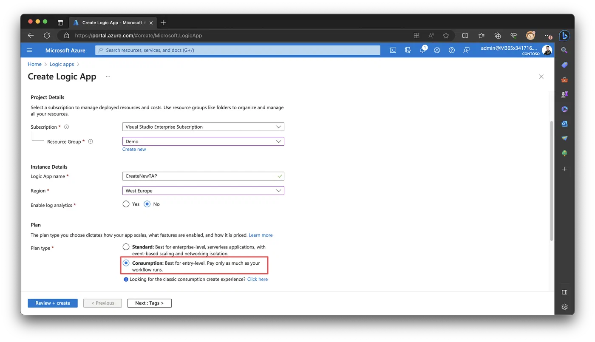Select Yes for Enable log analytics
The height and width of the screenshot is (342, 595).
pos(126,204)
